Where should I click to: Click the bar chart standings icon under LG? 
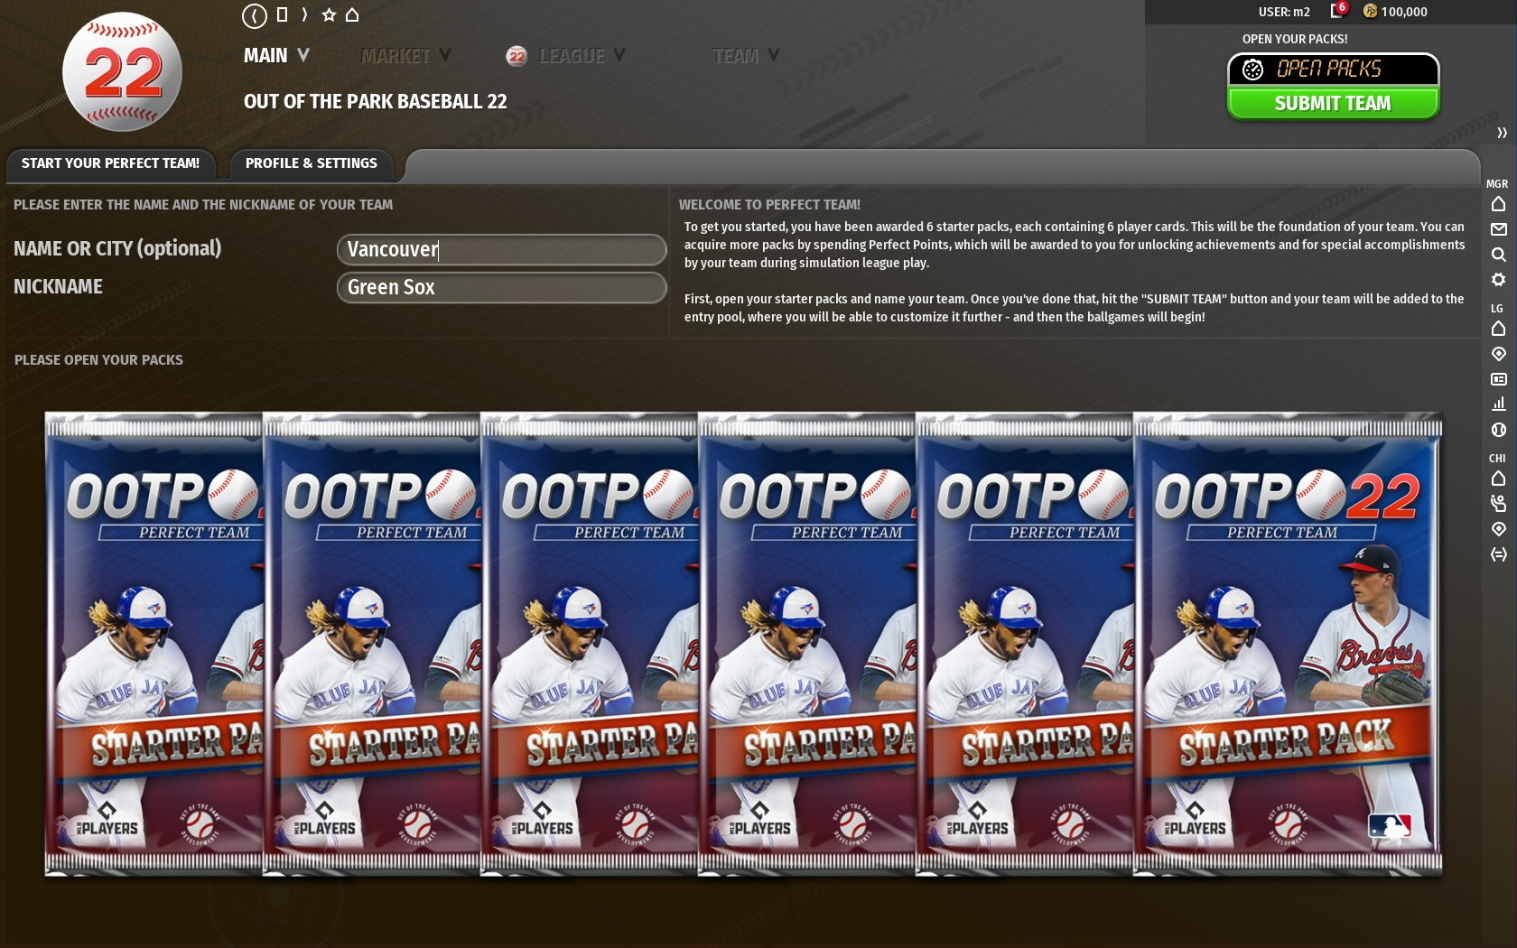[1499, 404]
